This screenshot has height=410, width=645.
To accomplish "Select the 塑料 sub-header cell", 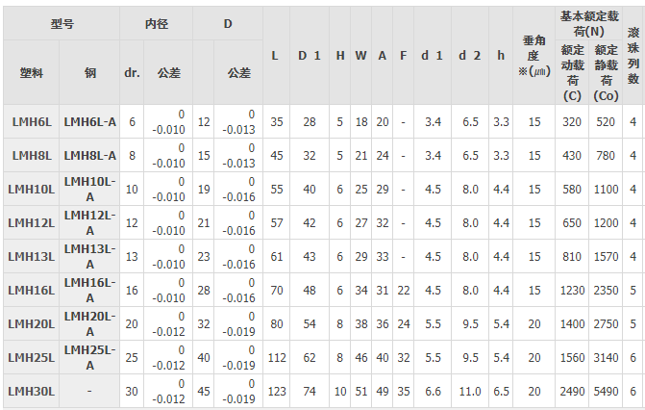I will [x=31, y=72].
